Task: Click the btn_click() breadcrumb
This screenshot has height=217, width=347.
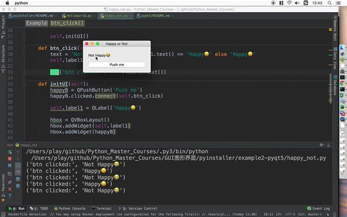Action: tap(67, 23)
